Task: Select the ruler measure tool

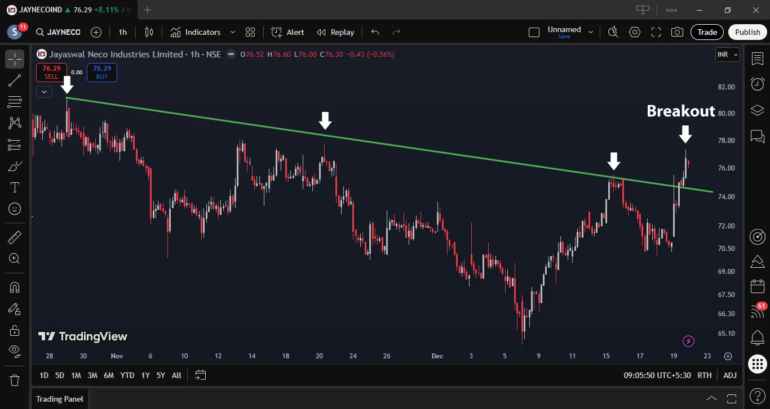Action: coord(15,237)
